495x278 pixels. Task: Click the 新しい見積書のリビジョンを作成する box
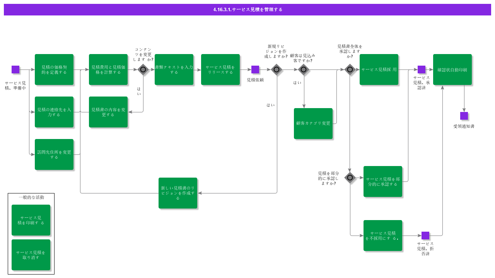tap(178, 193)
